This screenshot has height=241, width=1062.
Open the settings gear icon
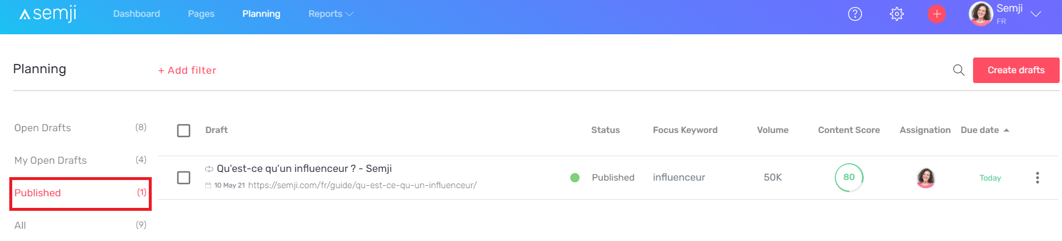(x=897, y=14)
